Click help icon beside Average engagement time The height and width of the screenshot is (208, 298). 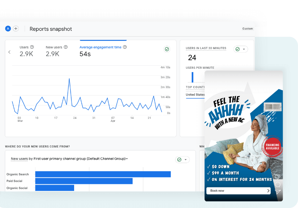pos(125,47)
